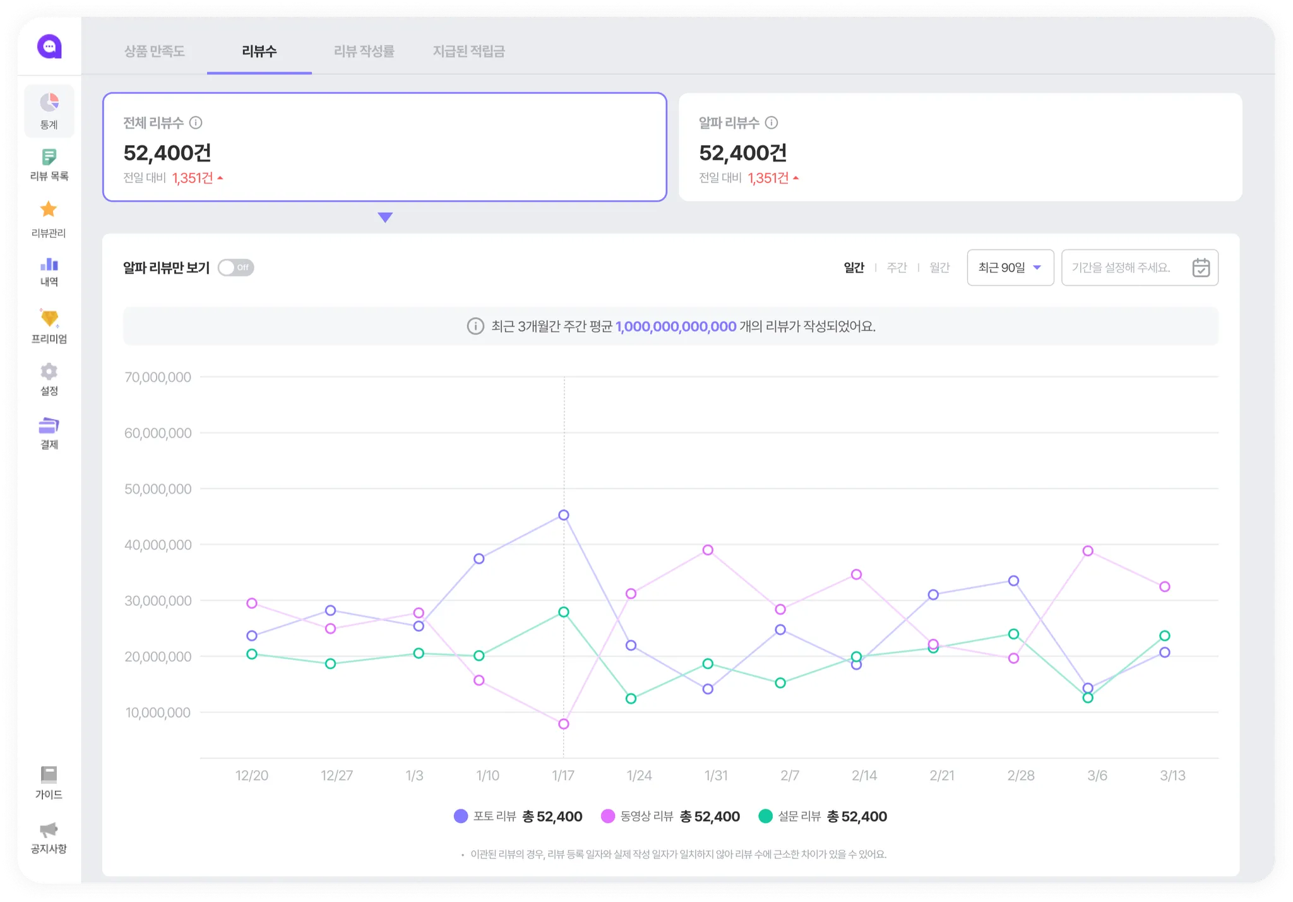This screenshot has height=902, width=1293.
Task: Toggle the 알파 리뷰만 보기 switch
Action: (x=235, y=268)
